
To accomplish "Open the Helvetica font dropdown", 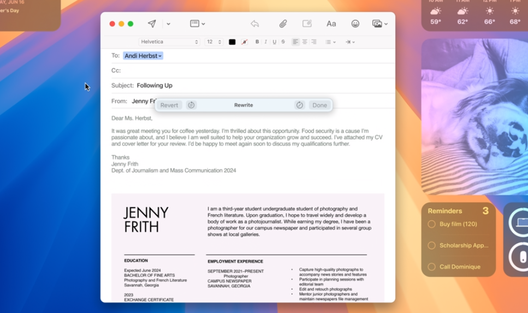I will click(169, 41).
